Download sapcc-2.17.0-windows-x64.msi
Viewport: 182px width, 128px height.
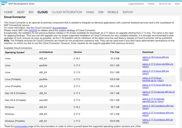158,113
